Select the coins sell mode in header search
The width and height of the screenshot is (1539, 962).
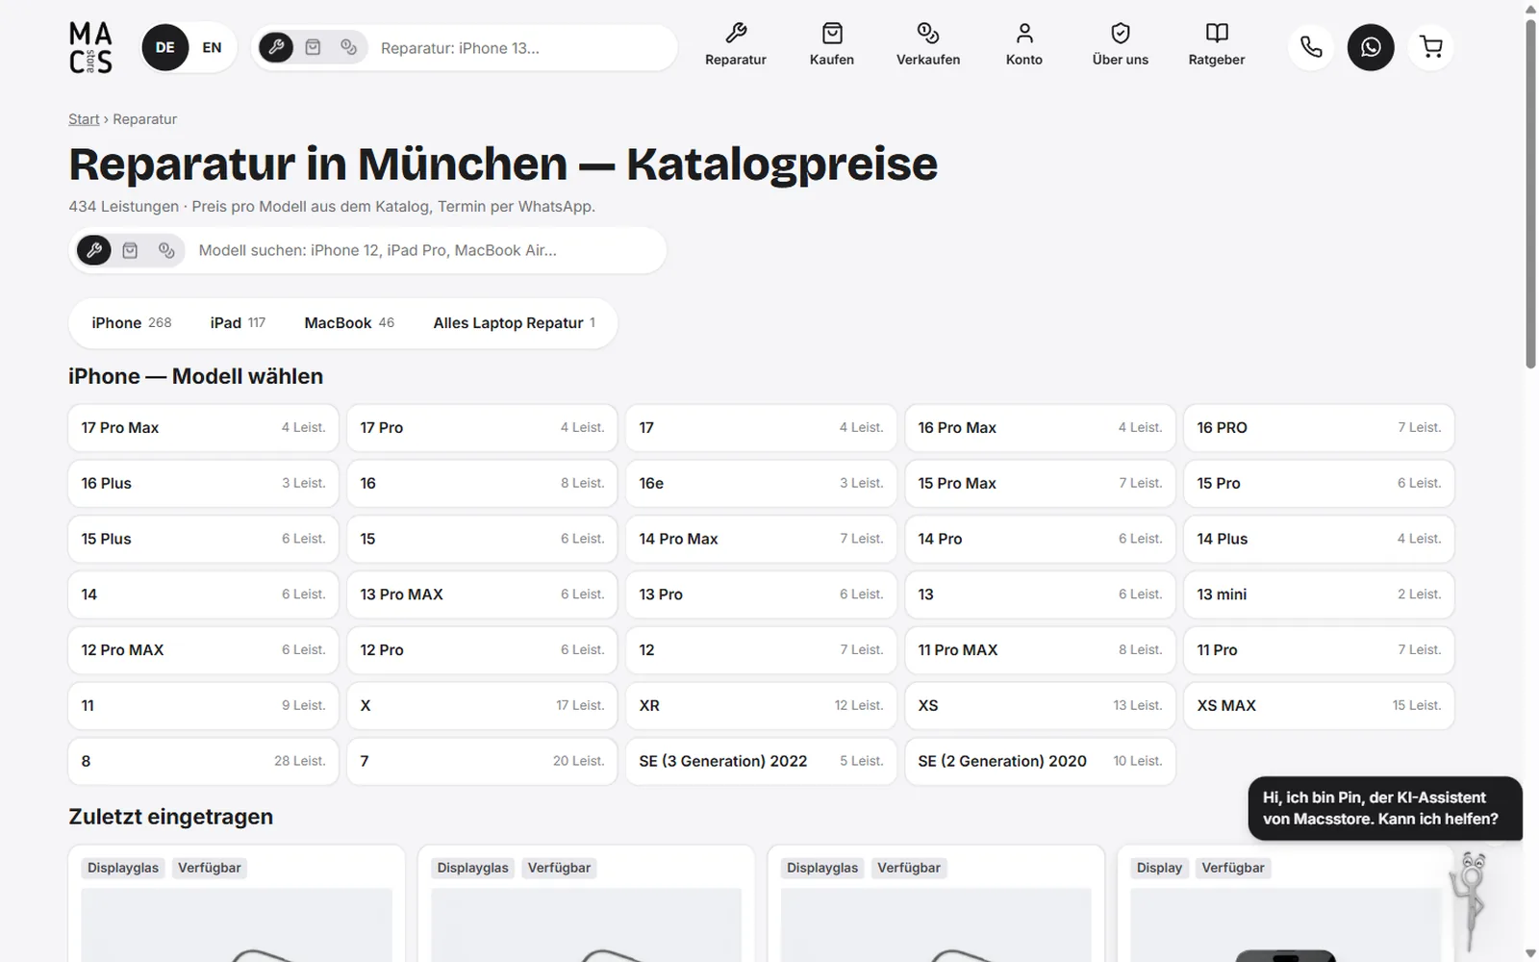pyautogui.click(x=348, y=47)
